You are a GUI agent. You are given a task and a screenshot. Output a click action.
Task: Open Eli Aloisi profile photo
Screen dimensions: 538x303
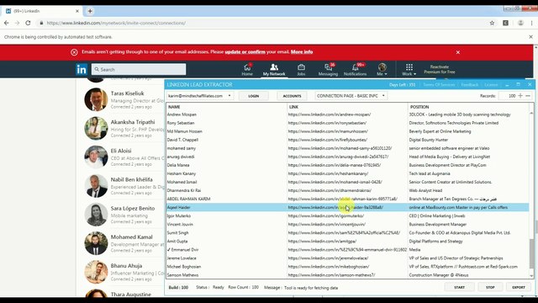96,157
